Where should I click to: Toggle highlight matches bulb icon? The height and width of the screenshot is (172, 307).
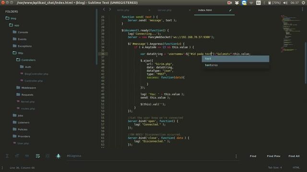(x=59, y=156)
